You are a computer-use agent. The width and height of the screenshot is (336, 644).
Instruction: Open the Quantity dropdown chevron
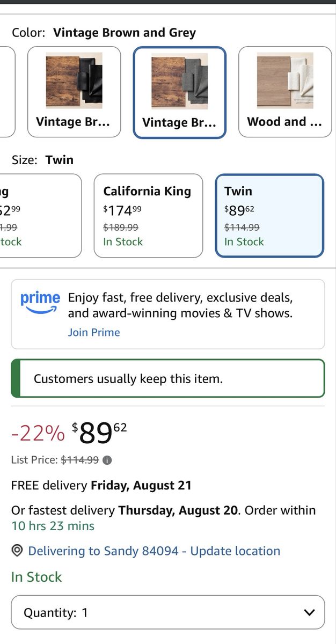pos(309,612)
